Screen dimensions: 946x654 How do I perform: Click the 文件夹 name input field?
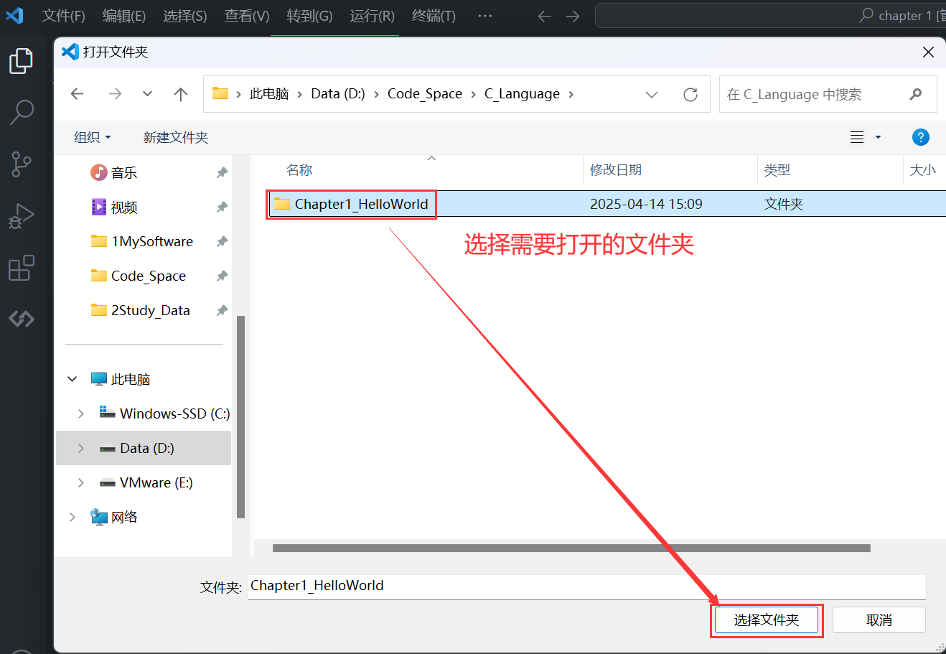[x=502, y=587]
